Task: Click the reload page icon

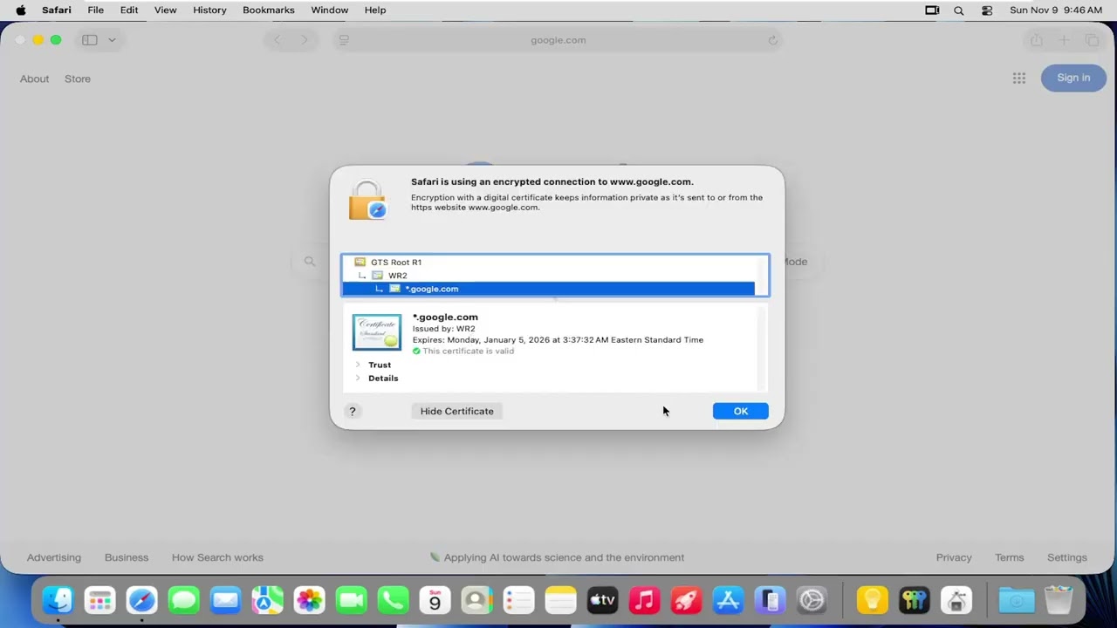Action: pos(772,40)
